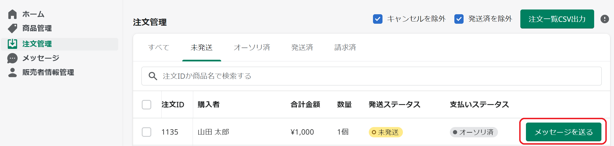Click the exclamation info icon

[604, 19]
